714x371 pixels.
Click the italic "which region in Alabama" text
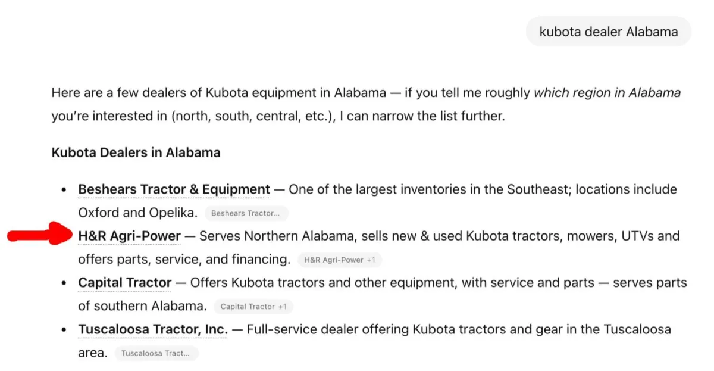pyautogui.click(x=607, y=93)
